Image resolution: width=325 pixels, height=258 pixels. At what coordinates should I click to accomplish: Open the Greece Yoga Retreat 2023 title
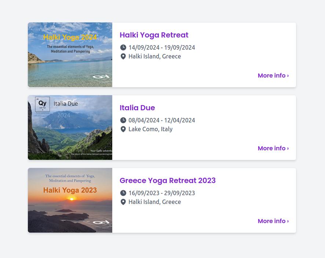coord(167,180)
